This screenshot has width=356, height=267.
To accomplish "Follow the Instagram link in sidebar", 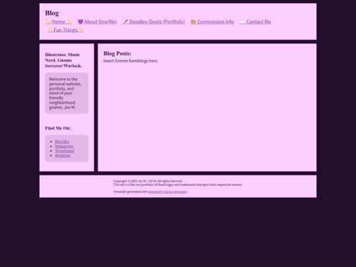I will point(64,146).
